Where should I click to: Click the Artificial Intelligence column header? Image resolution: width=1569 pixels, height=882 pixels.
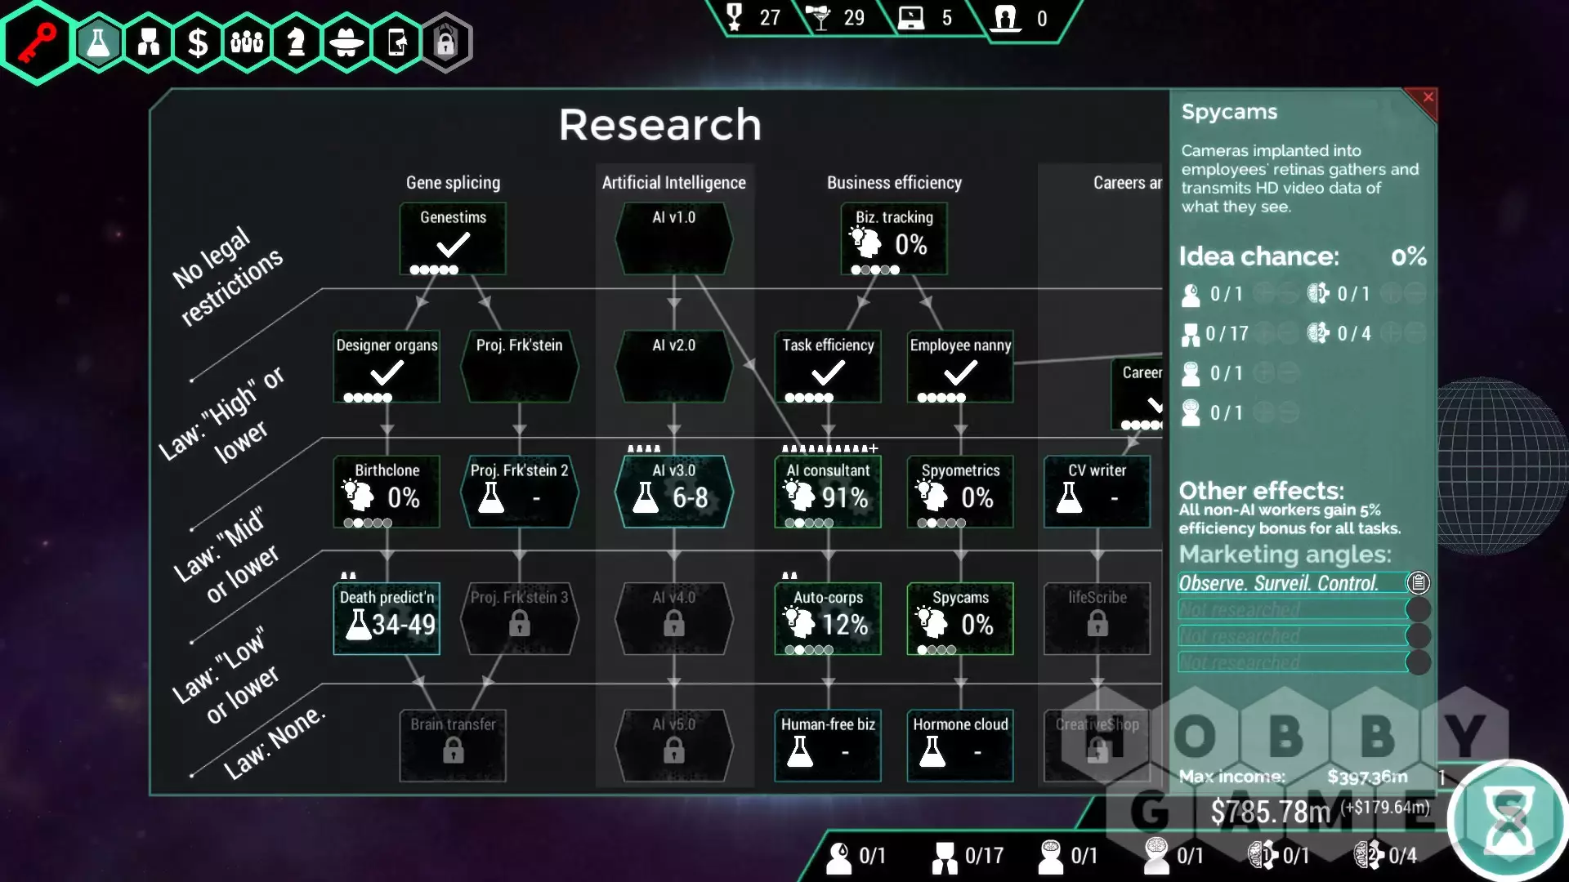pyautogui.click(x=673, y=183)
